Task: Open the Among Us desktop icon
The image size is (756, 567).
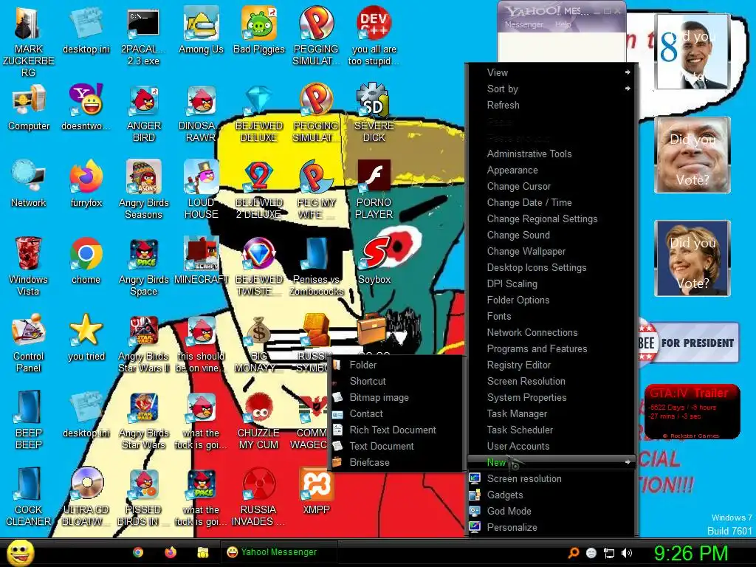Action: click(201, 30)
